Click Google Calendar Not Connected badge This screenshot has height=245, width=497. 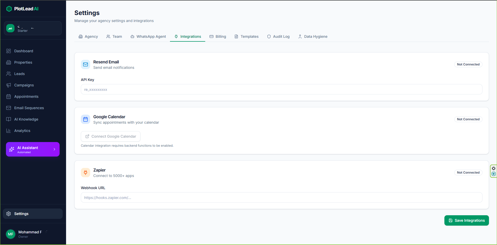468,119
